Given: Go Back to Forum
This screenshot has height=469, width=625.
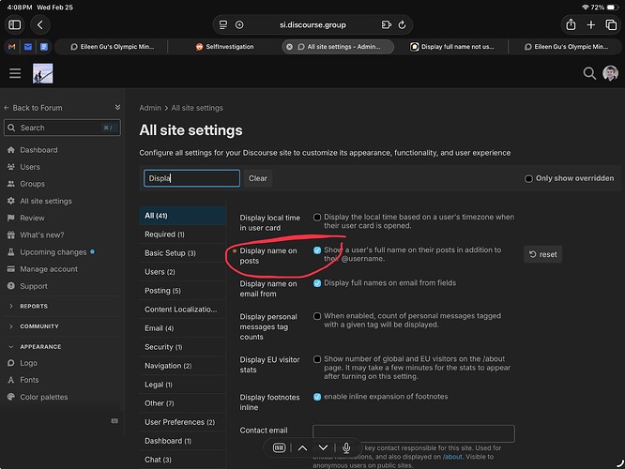Looking at the screenshot, I should (x=33, y=108).
